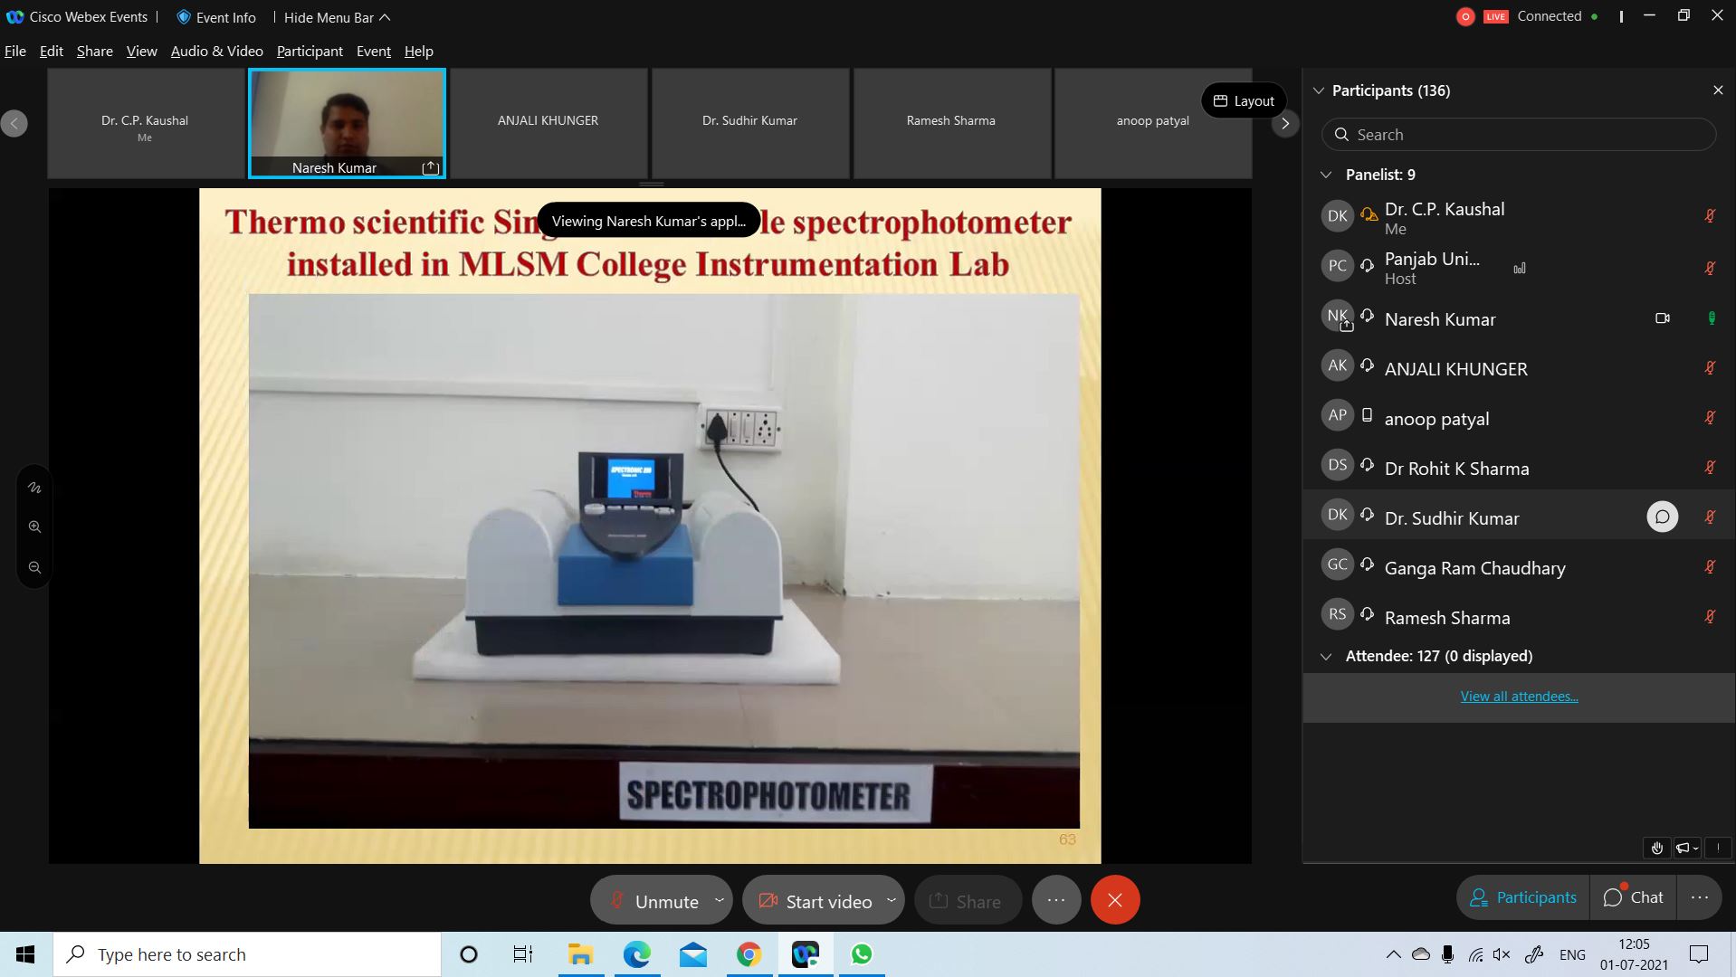Open panel options ellipsis next to Chat
Viewport: 1736px width, 977px height.
1700,897
